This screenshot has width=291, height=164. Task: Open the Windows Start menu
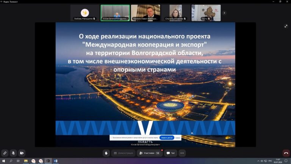3,161
